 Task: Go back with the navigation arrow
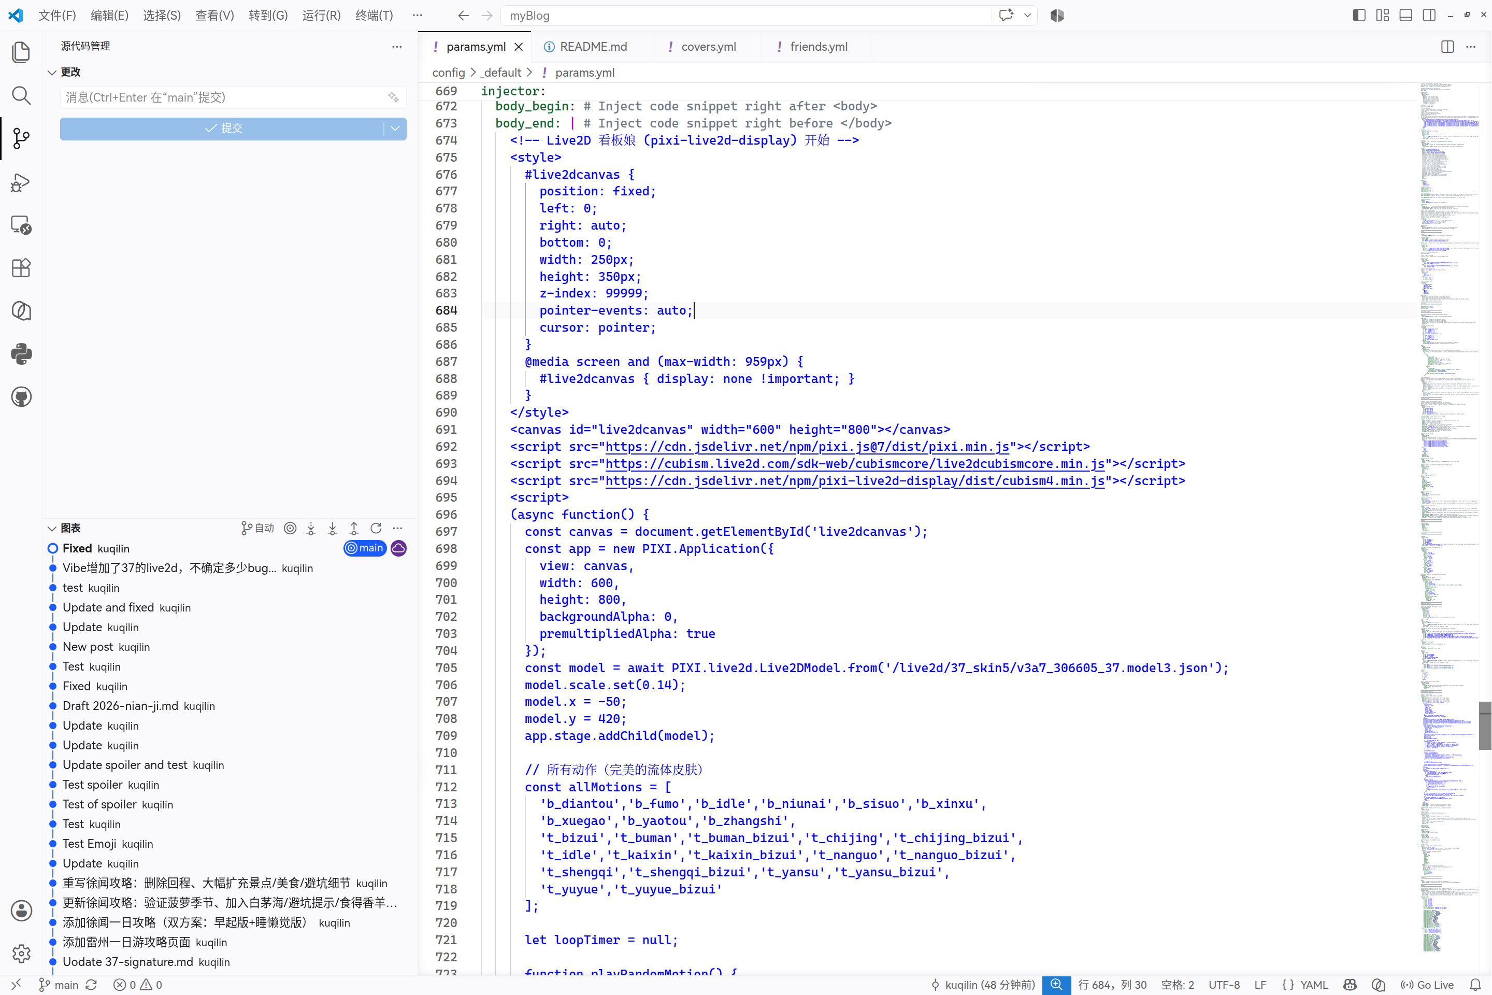[464, 15]
